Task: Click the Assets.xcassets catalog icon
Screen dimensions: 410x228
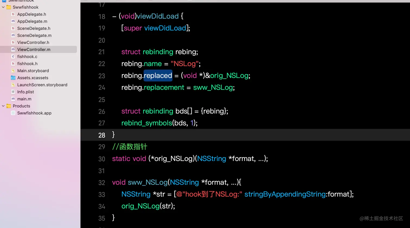Action: (13, 78)
